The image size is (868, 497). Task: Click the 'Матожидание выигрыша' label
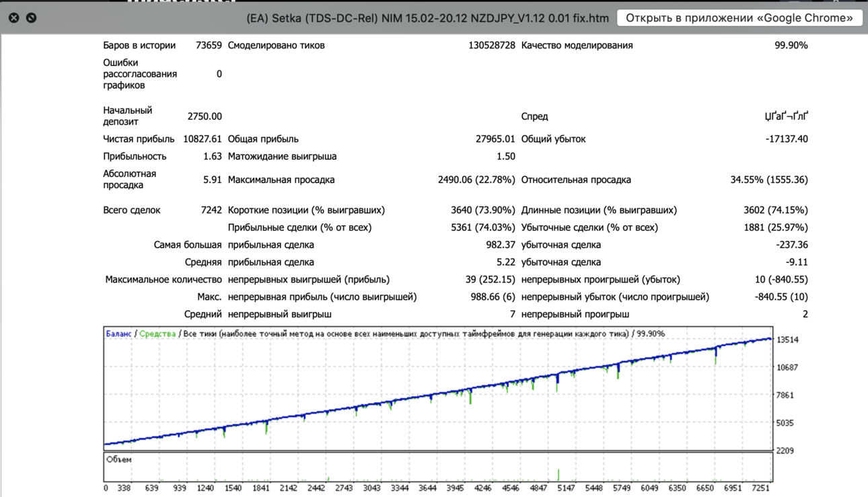coord(283,156)
